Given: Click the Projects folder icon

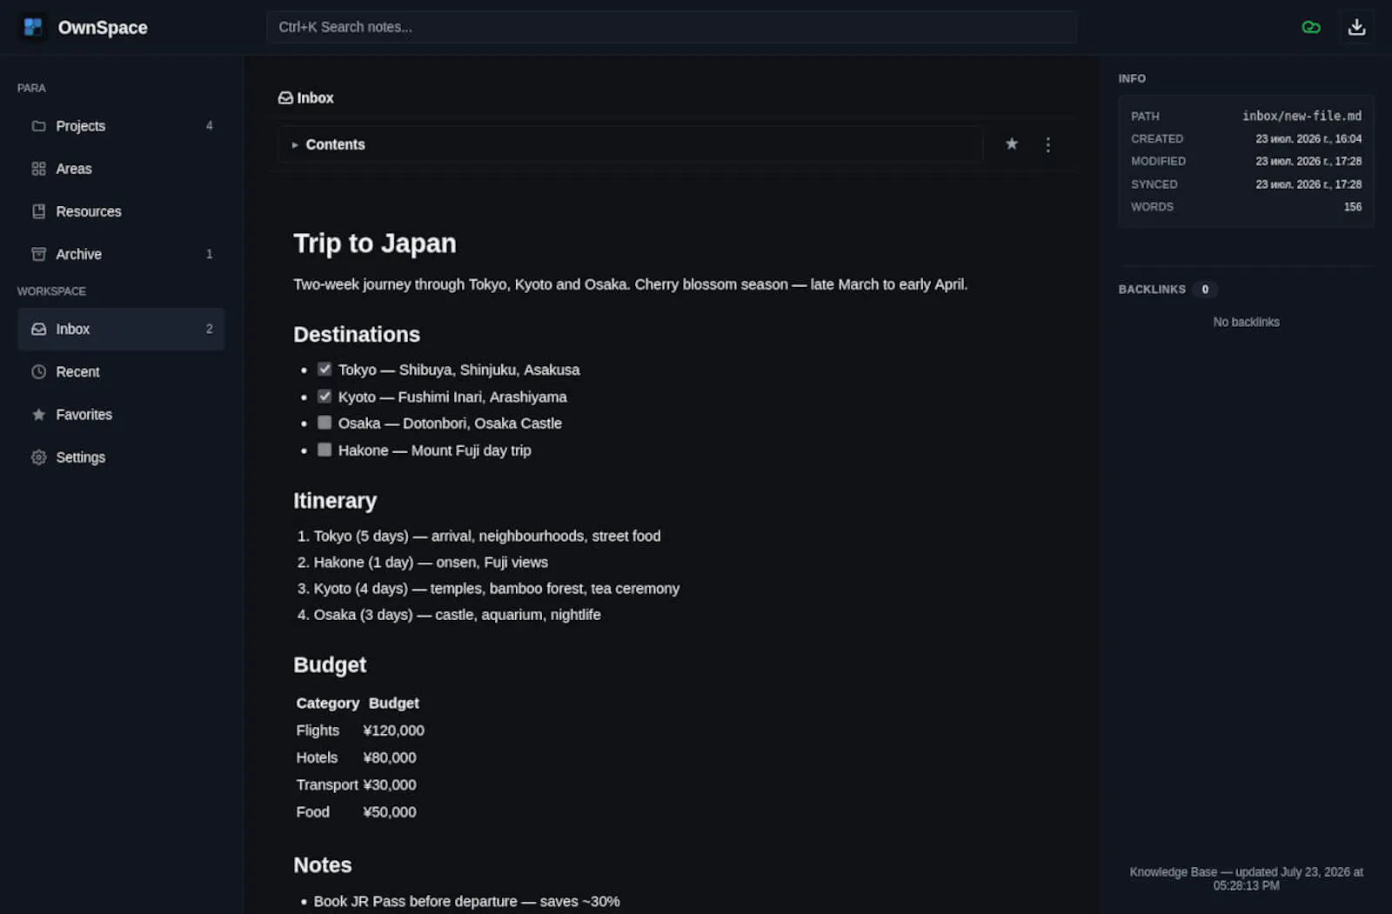Looking at the screenshot, I should click(x=38, y=126).
